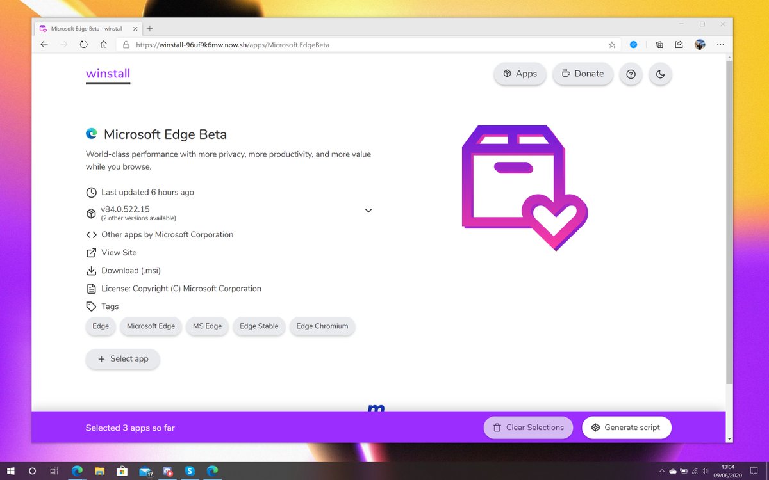Open the Settings and more ellipsis menu
The width and height of the screenshot is (769, 480).
click(720, 45)
